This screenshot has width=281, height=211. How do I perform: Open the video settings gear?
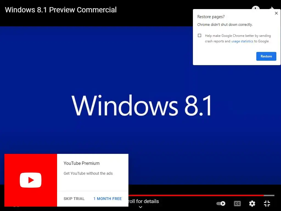(252, 204)
